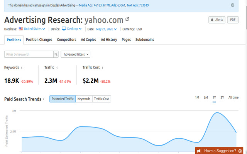Screen dimensions: 247x154
Task: Set chart range to 1Y
Action: [x=214, y=97]
